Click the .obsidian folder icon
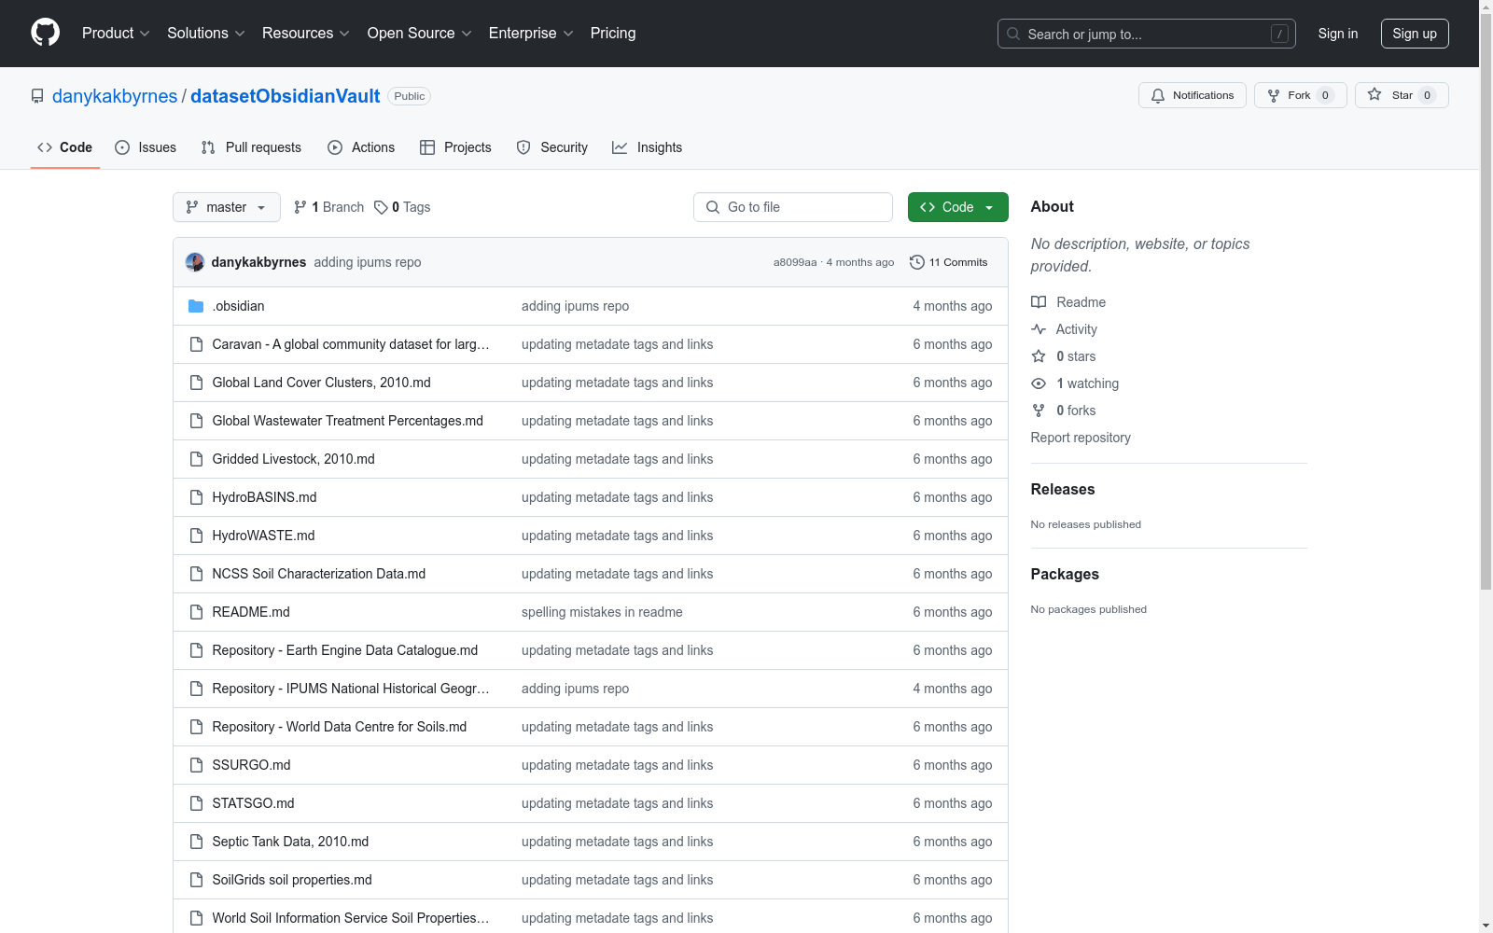The height and width of the screenshot is (933, 1493). click(196, 306)
